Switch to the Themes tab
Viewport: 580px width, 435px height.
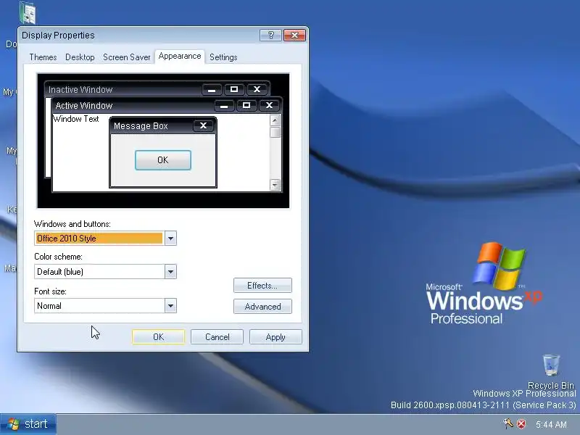(43, 57)
